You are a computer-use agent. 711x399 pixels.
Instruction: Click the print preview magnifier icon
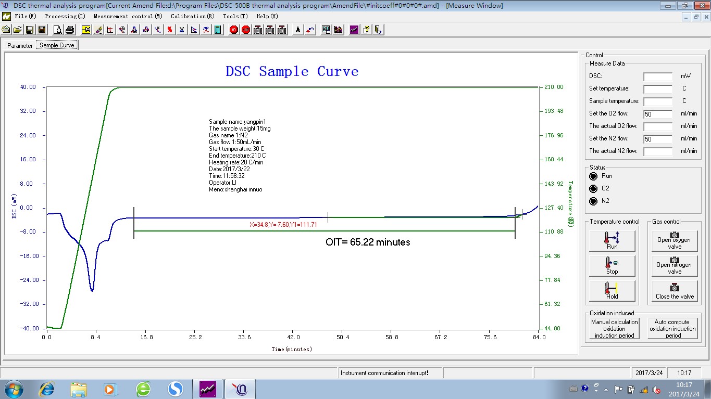point(58,30)
